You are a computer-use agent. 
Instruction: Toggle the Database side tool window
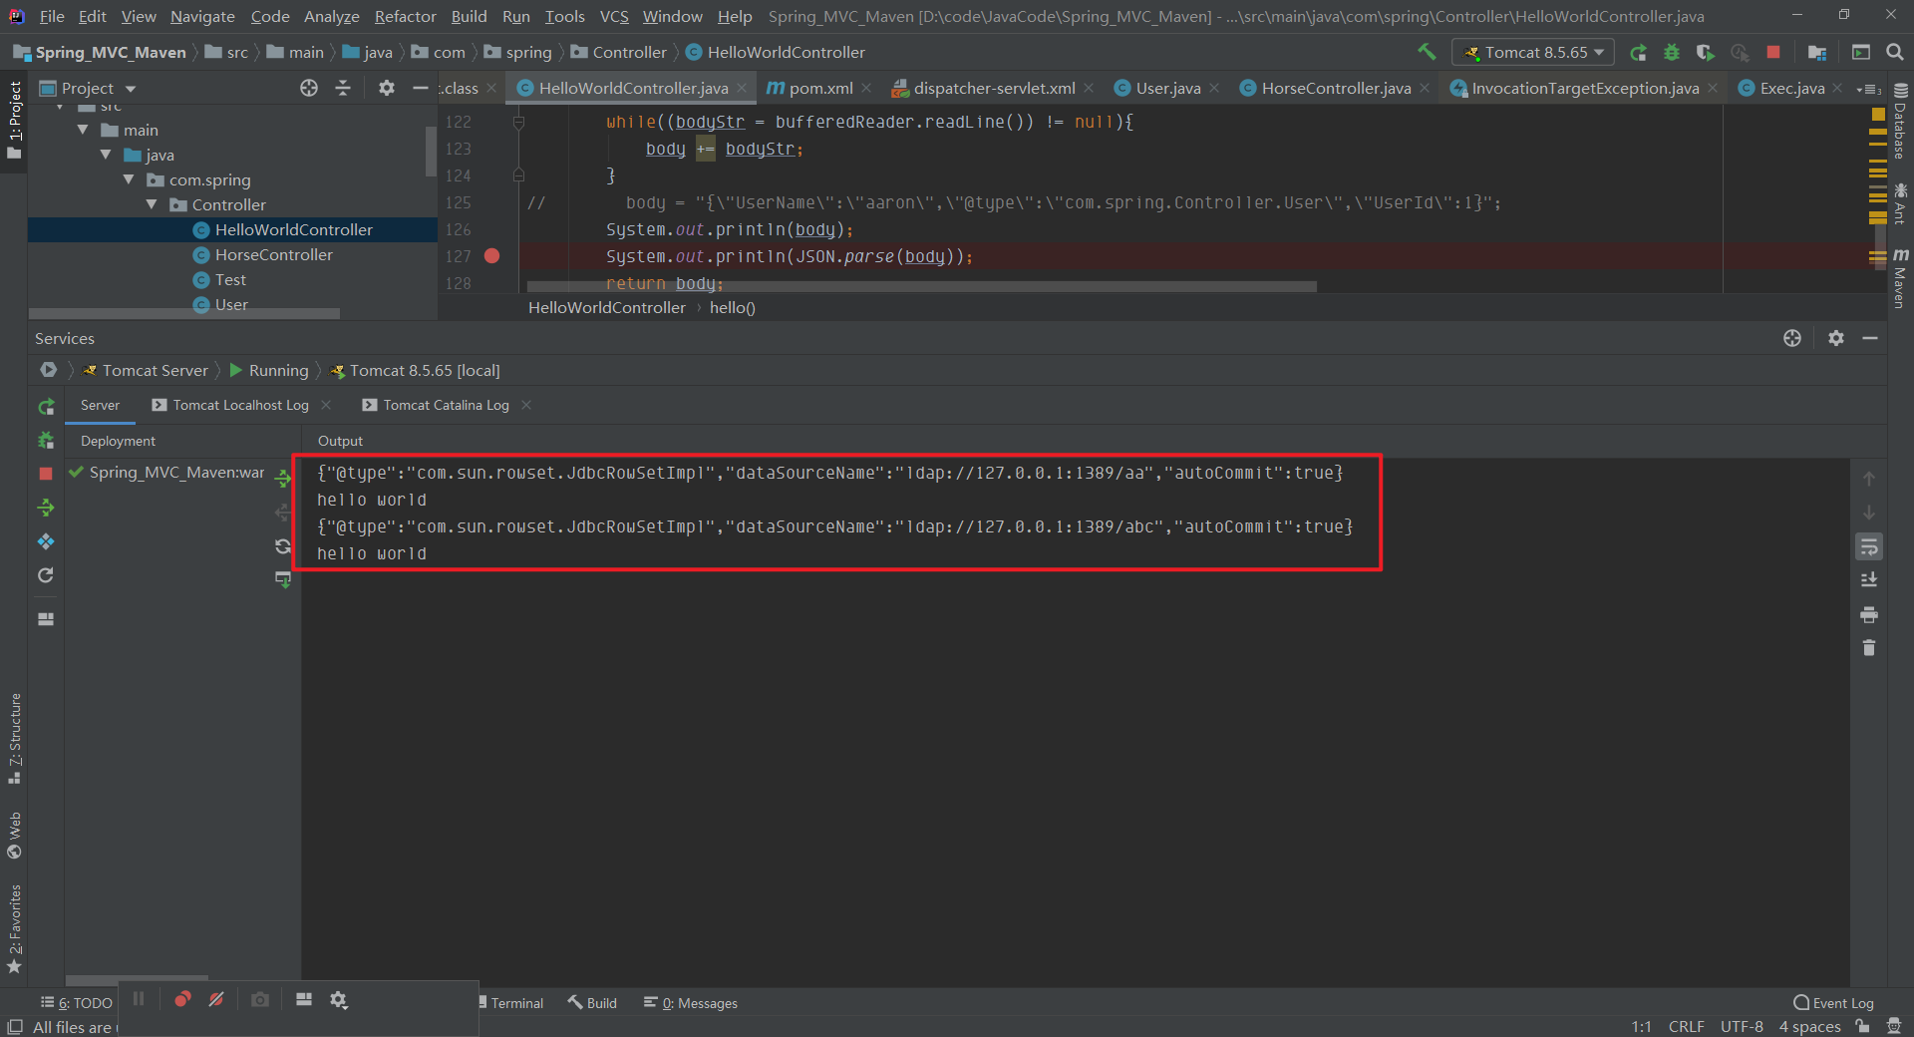[x=1900, y=122]
